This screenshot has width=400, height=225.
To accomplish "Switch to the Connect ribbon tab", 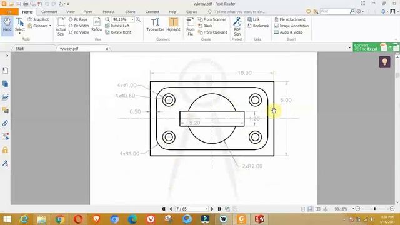I will pos(152,12).
